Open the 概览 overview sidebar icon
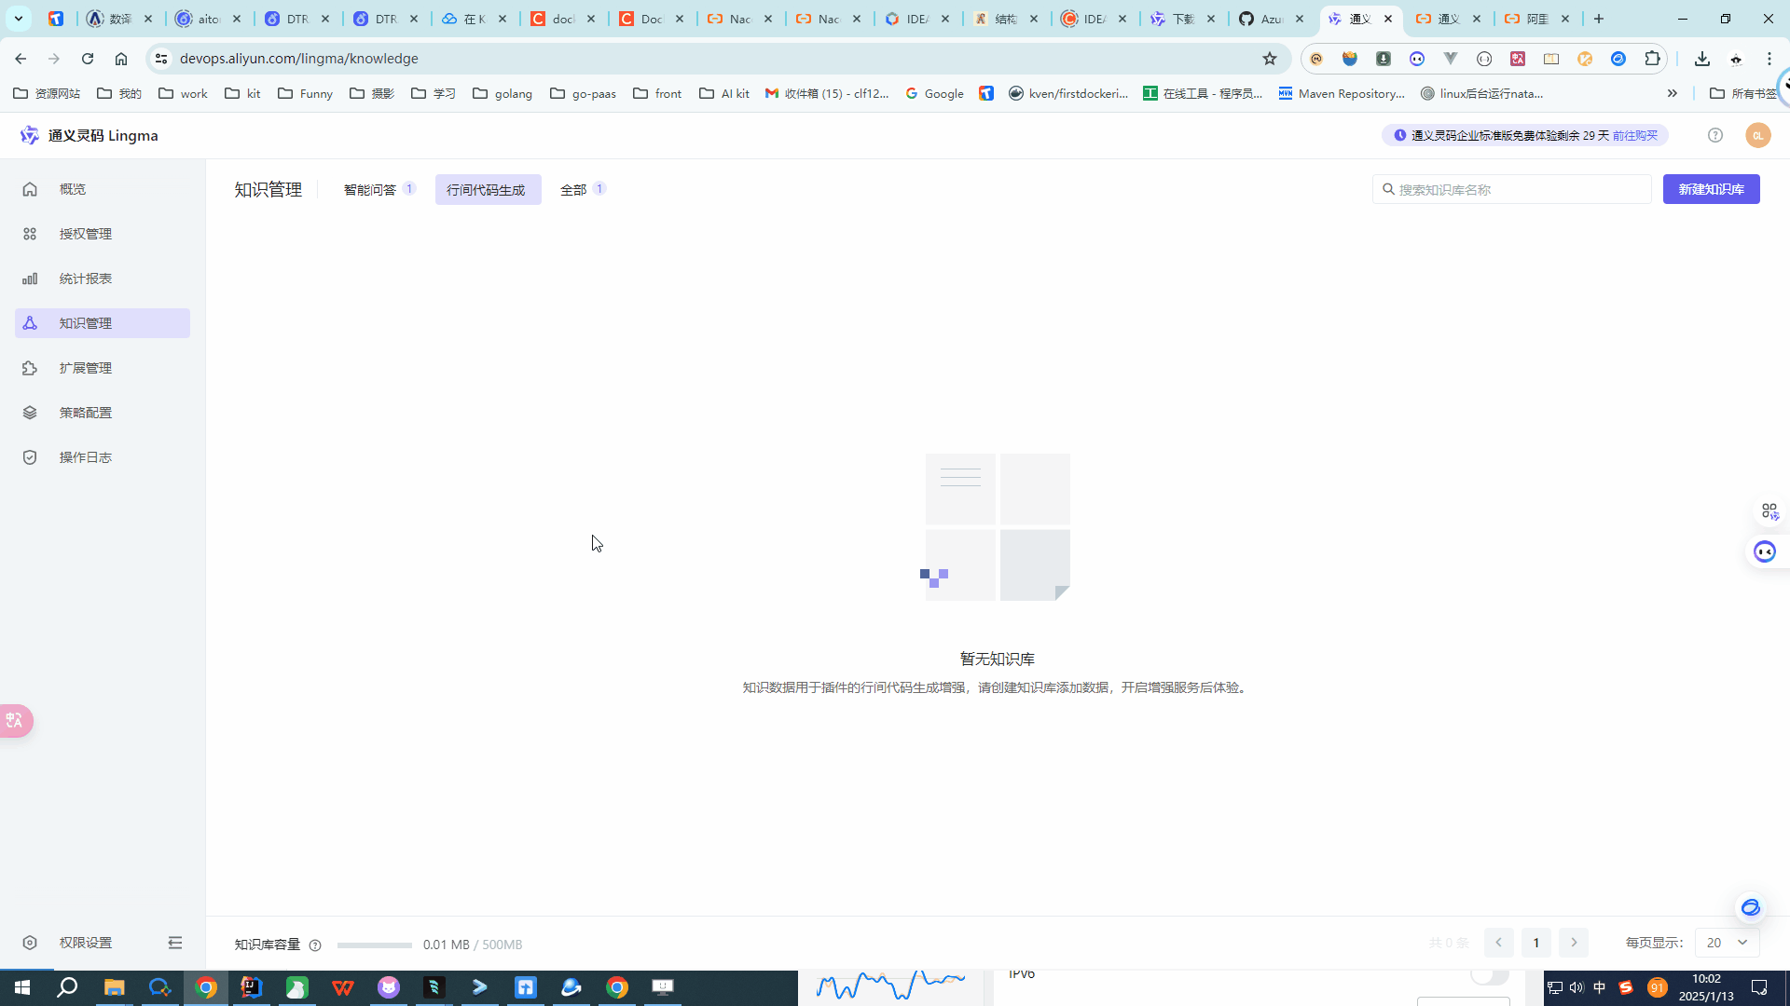 30,189
